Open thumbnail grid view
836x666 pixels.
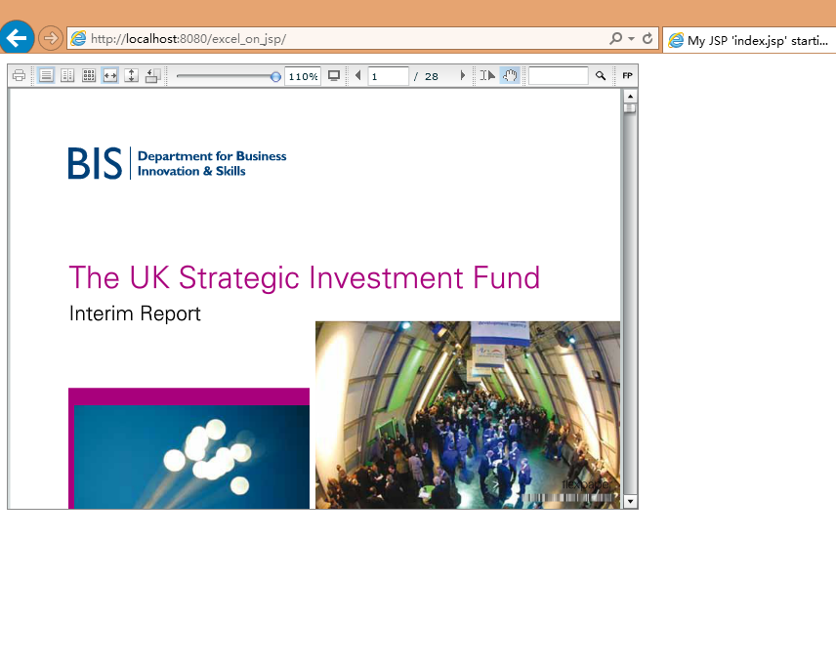pos(89,76)
